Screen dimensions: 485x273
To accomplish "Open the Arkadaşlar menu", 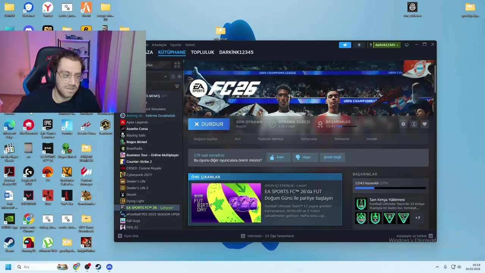I will click(159, 45).
